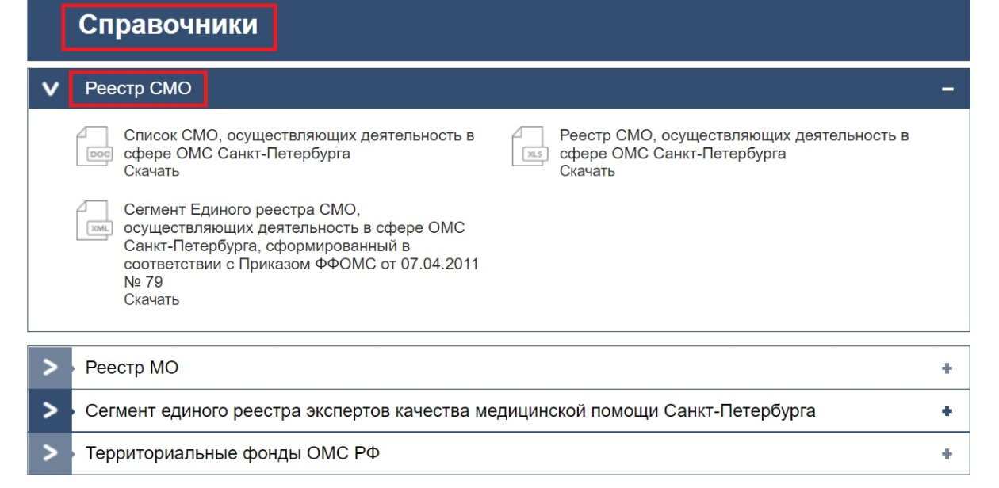
Task: Click Скачать under the XML Сегмент реестра
Action: point(151,299)
